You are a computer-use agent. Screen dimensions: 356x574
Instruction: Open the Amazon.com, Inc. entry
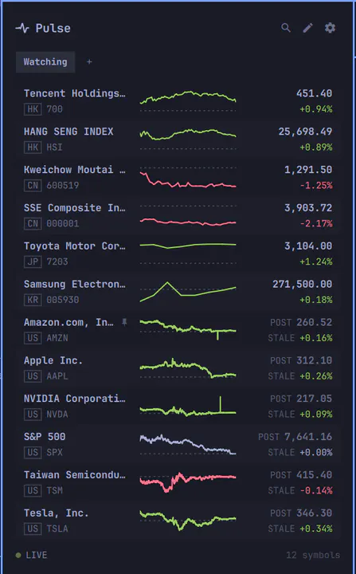click(178, 330)
